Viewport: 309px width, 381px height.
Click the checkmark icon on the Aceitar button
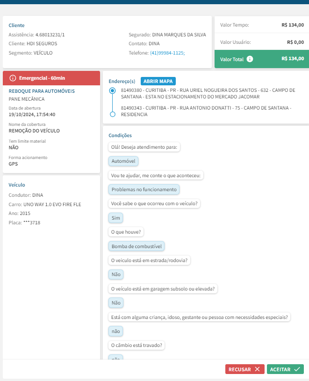[297, 369]
